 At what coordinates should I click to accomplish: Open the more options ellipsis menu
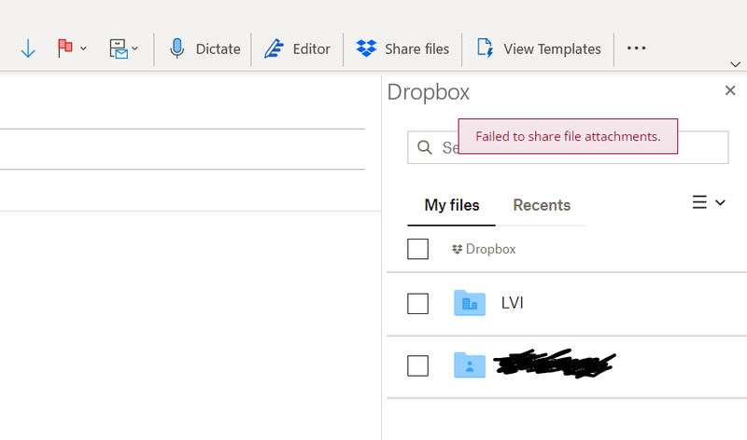(x=636, y=48)
